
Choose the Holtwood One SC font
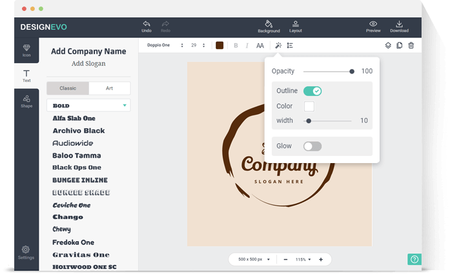pos(85,267)
